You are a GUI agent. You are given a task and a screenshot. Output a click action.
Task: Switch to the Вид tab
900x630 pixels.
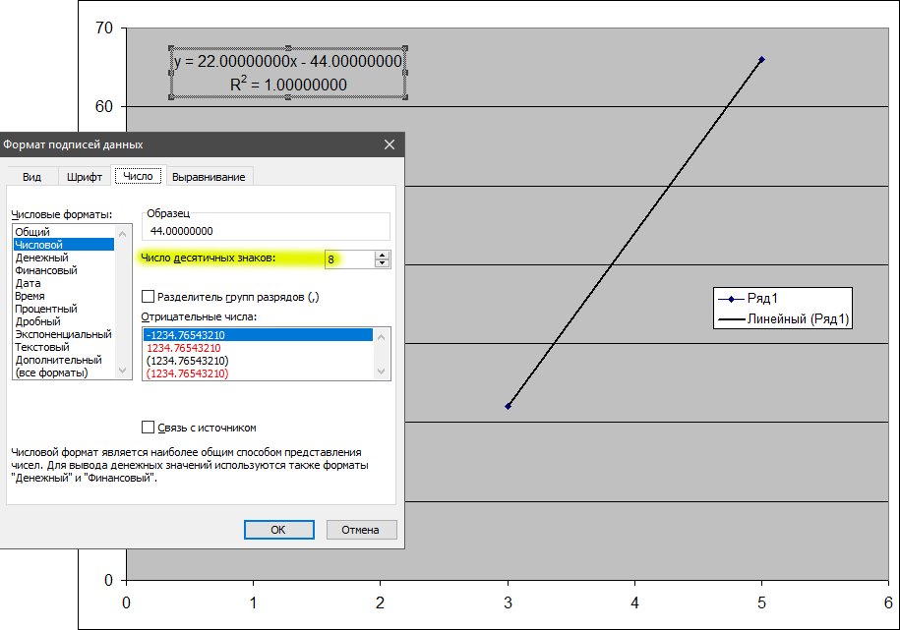click(32, 177)
